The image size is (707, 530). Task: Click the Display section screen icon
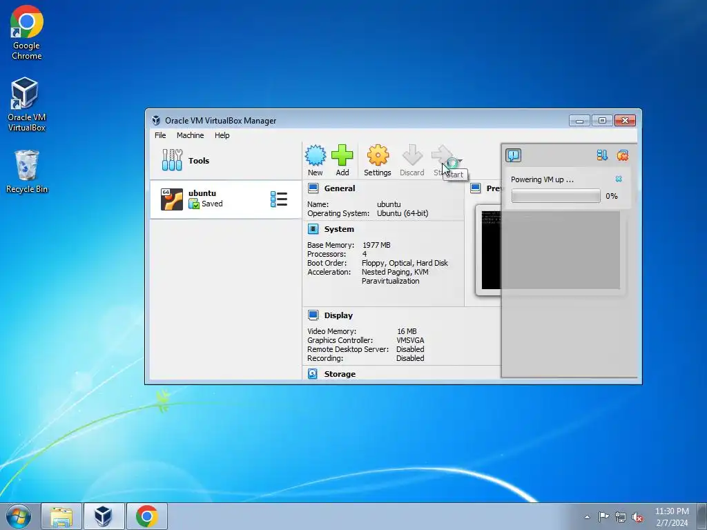click(x=313, y=315)
